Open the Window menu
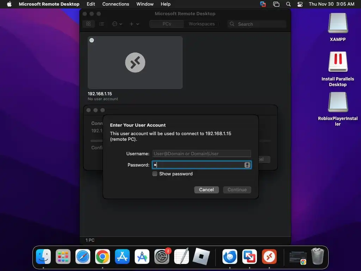This screenshot has width=361, height=271. pyautogui.click(x=145, y=4)
